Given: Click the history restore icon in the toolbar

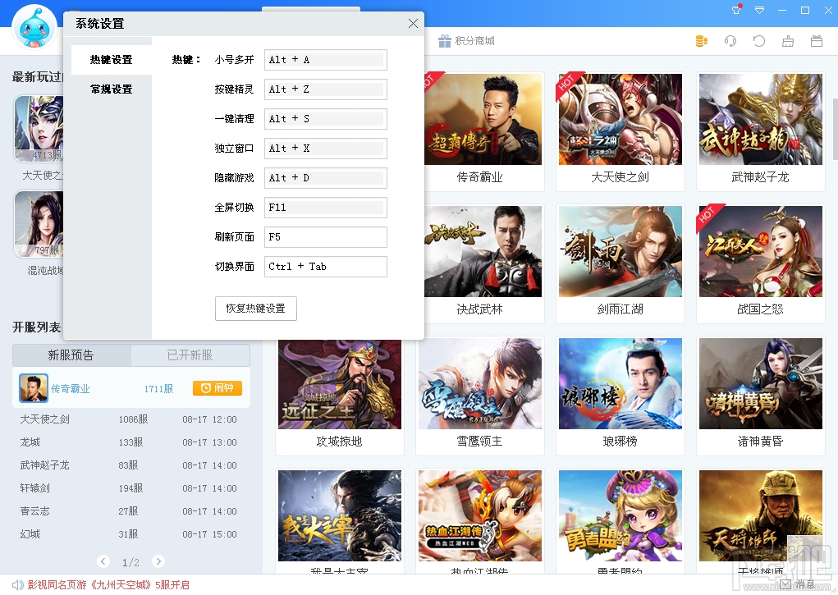Looking at the screenshot, I should [758, 40].
